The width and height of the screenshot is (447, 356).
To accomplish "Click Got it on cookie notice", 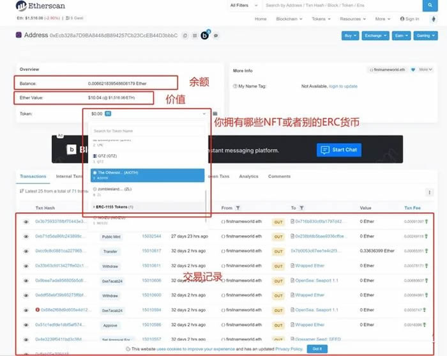I will (x=317, y=349).
